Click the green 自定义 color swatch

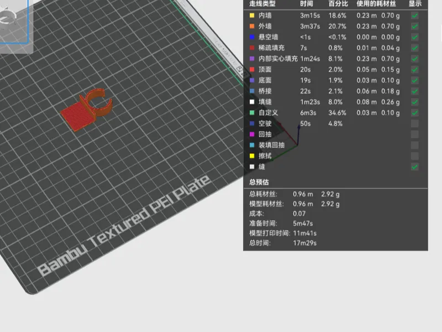point(252,113)
